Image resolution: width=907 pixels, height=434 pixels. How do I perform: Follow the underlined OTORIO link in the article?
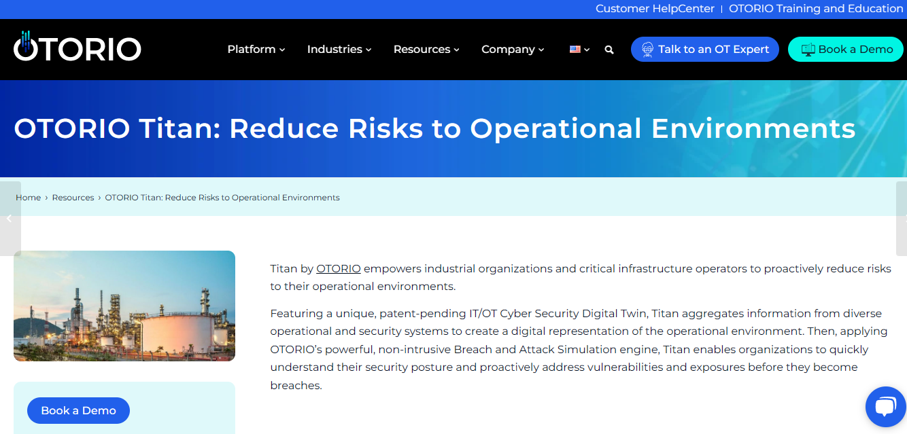339,268
